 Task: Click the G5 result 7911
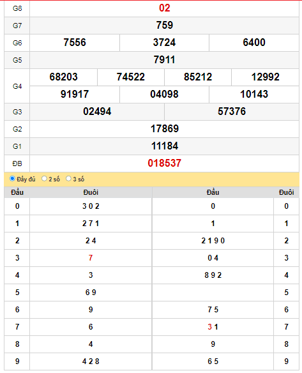[x=164, y=59]
